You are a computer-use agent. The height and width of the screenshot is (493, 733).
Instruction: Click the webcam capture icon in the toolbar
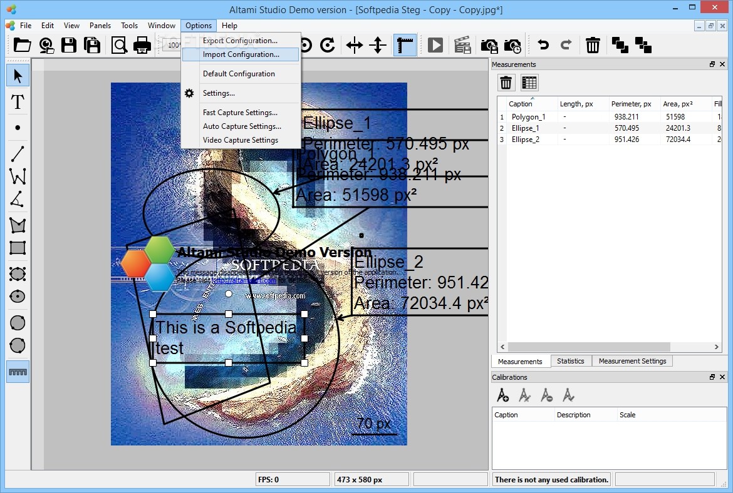[46, 45]
